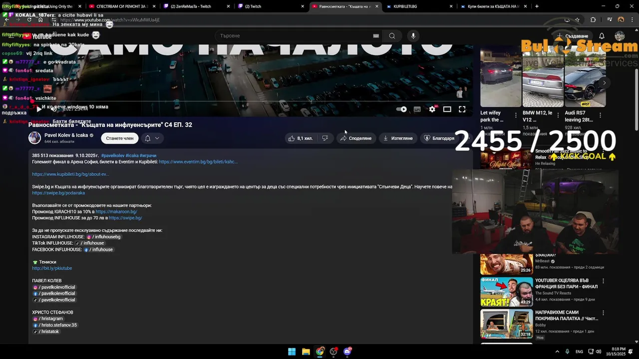639x359 pixels.
Task: Start voice search with the microphone
Action: [x=413, y=36]
